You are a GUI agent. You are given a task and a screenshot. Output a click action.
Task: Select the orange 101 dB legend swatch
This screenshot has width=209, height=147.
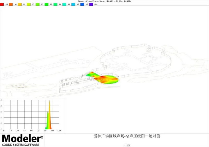11,4
